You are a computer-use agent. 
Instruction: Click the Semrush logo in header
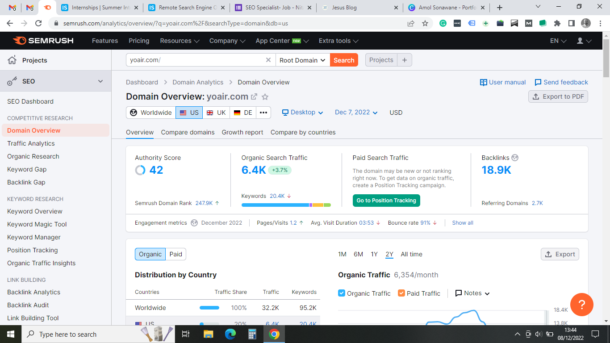point(43,41)
